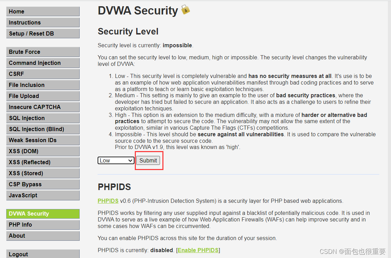Click the Enable PHPIDS link
This screenshot has width=391, height=258.
198,250
